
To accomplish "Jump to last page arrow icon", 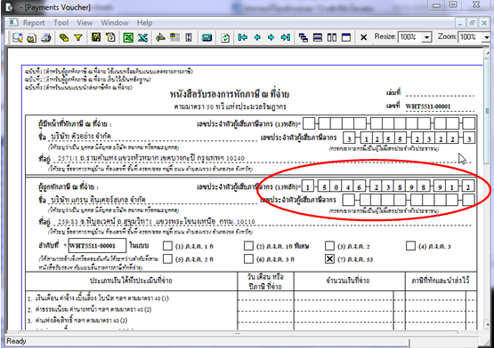I will pos(286,37).
